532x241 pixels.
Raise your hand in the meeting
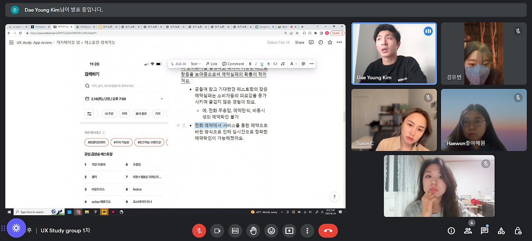pos(253,231)
